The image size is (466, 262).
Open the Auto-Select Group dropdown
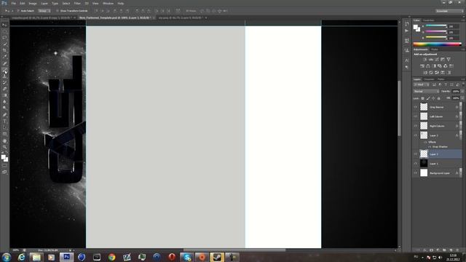44,11
